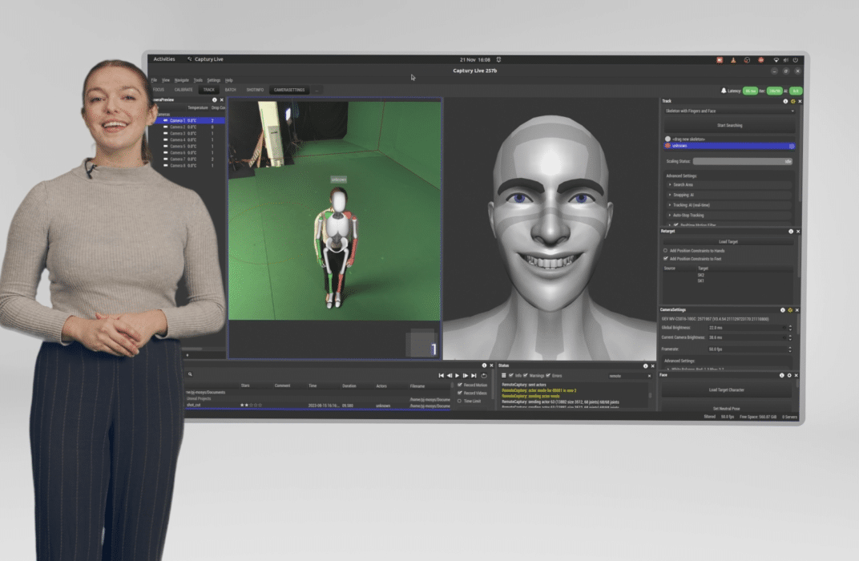Click the gear icon on unknown skeleton row
The width and height of the screenshot is (859, 561).
(x=791, y=147)
